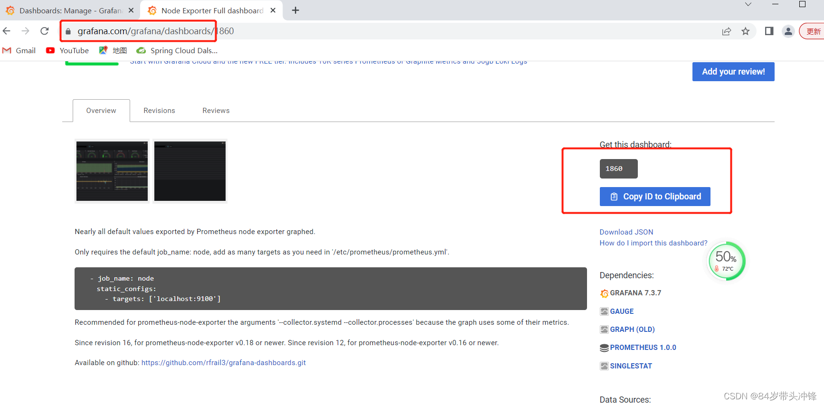The width and height of the screenshot is (824, 405).
Task: Go back to the previous page
Action: point(7,31)
